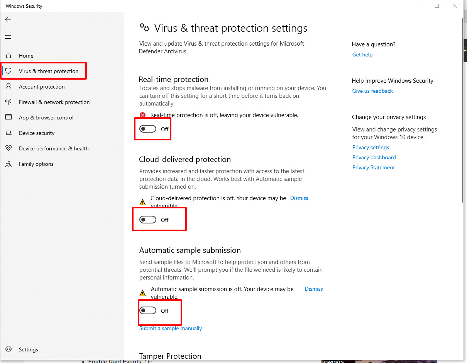Open the hamburger navigation menu icon

point(8,37)
